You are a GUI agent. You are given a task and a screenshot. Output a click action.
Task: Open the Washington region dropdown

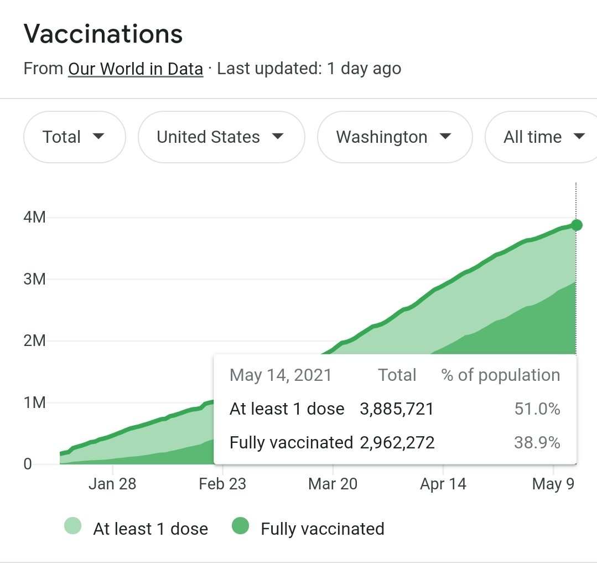[x=395, y=137]
